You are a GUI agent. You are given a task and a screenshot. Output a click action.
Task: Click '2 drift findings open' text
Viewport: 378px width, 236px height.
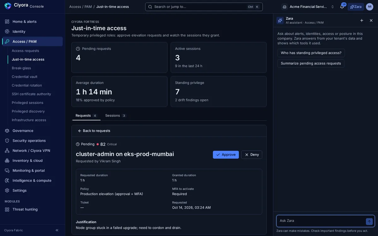[x=192, y=100]
